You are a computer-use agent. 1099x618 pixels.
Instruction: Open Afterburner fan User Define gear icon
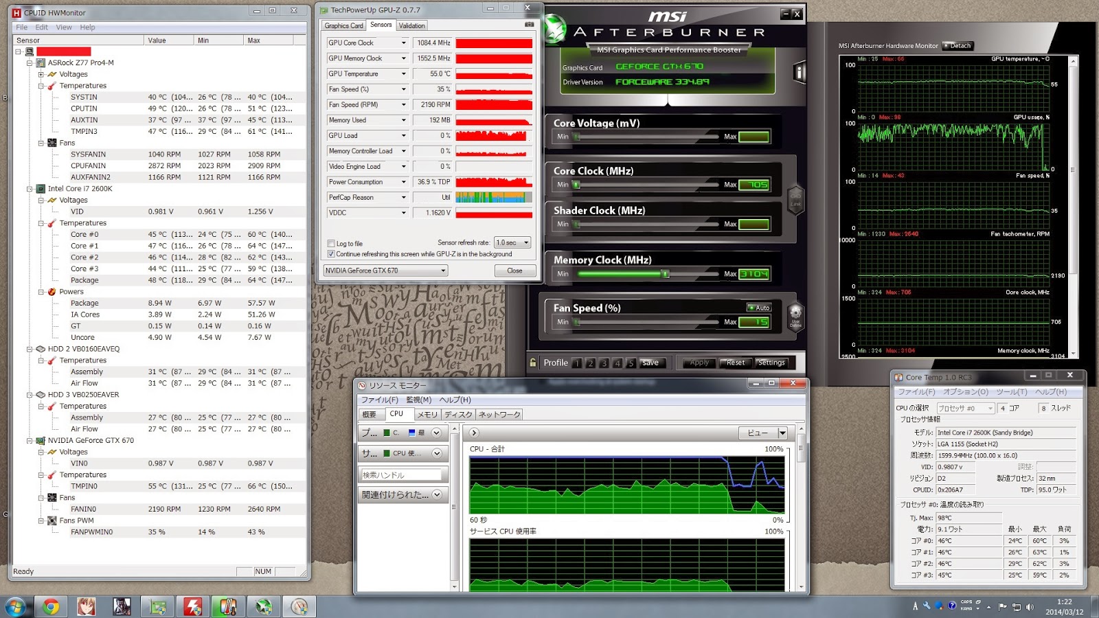pos(795,318)
